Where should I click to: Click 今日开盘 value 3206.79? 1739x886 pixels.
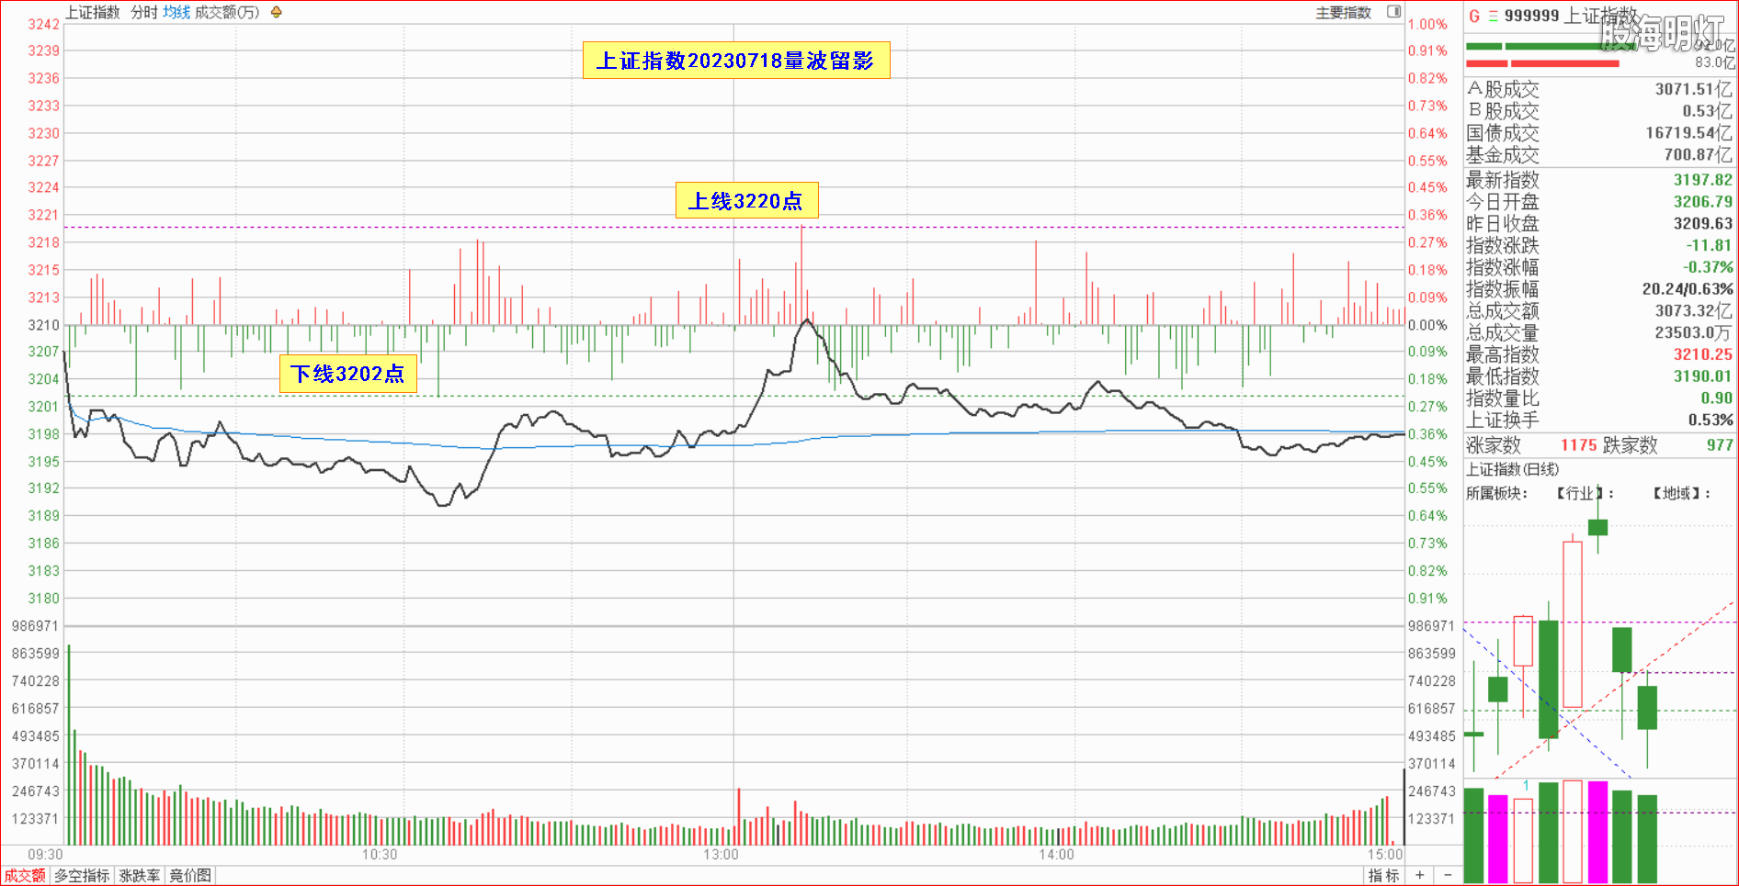click(1702, 202)
